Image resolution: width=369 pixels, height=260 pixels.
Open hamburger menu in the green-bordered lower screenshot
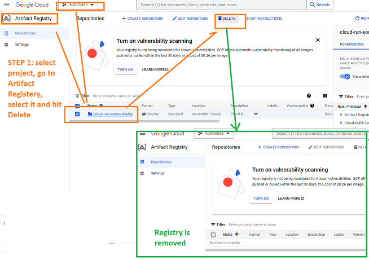click(142, 134)
